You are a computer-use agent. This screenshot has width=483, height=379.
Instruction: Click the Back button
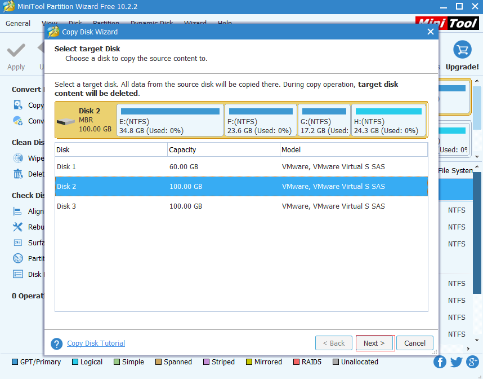[x=334, y=343]
